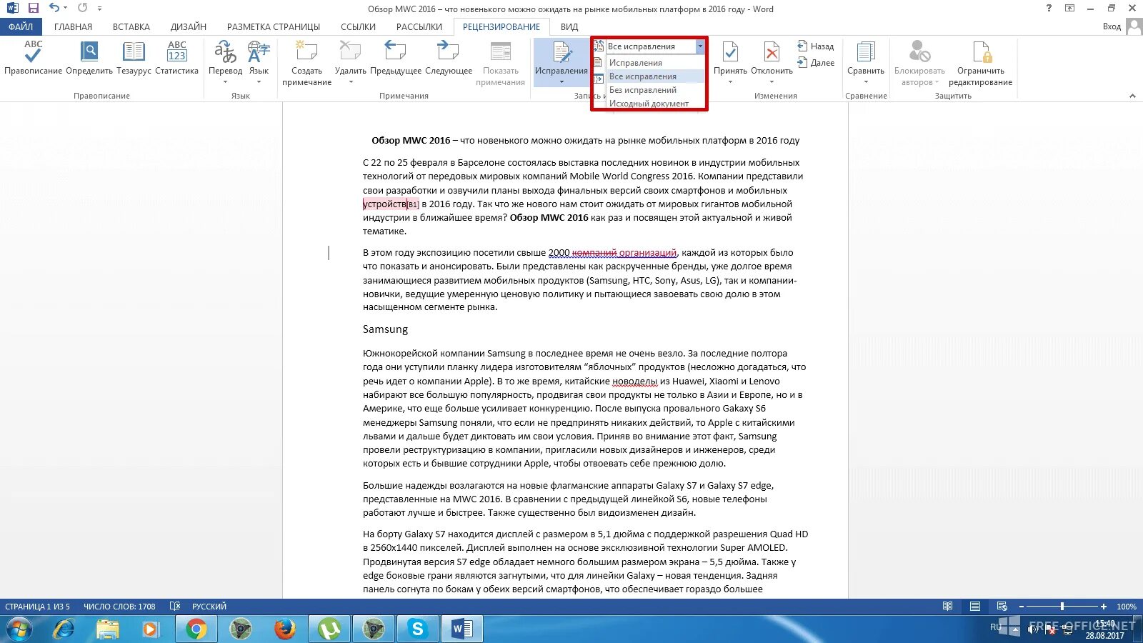Open Word help question mark
1143x643 pixels.
(x=1049, y=8)
